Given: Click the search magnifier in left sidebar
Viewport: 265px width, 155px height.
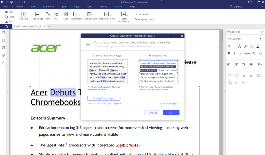Looking at the screenshot, I should point(3,63).
